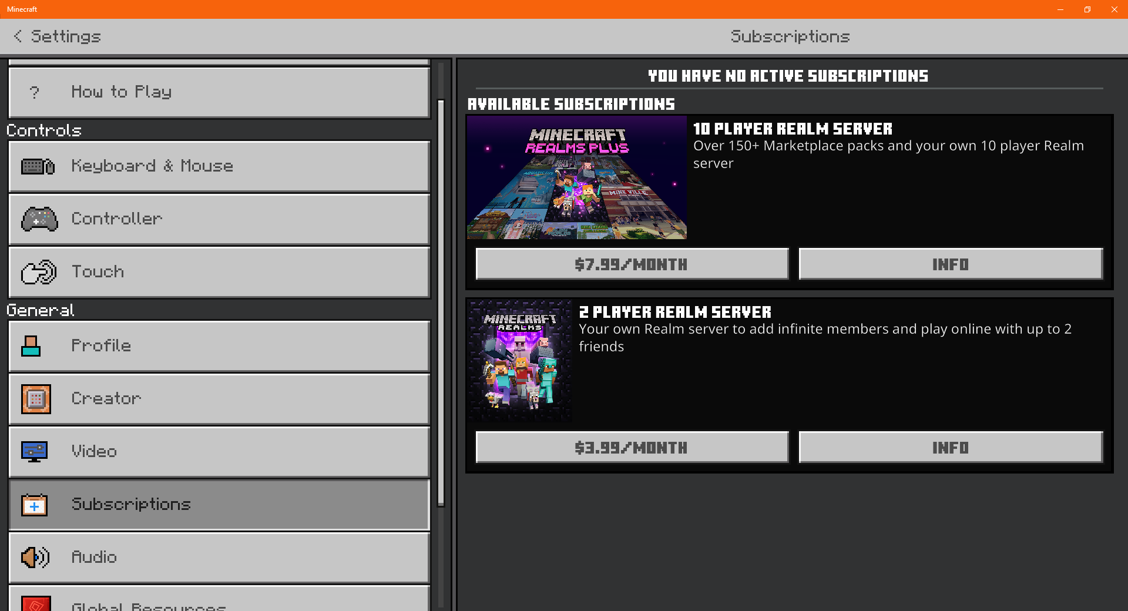Open Info for 10 Player Realm Server
The width and height of the screenshot is (1128, 611).
951,264
